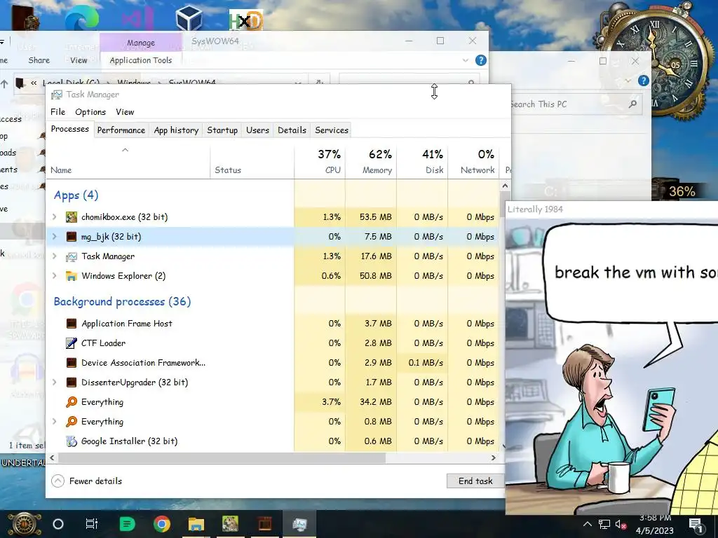The width and height of the screenshot is (718, 538).
Task: Click the mg_bjk process icon
Action: [72, 237]
